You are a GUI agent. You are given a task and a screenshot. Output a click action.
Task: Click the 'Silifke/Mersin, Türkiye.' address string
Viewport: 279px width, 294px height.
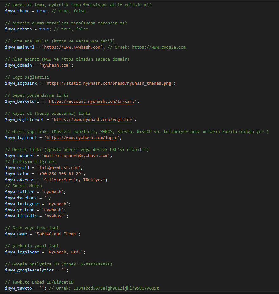point(74,180)
